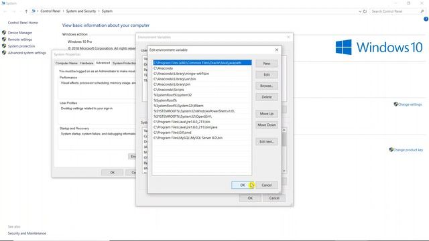Close the Edit environment variable dialog
The width and height of the screenshot is (429, 241).
click(x=277, y=50)
